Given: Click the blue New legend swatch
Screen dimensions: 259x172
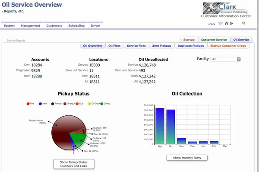Looking at the screenshot, I should (40, 104).
